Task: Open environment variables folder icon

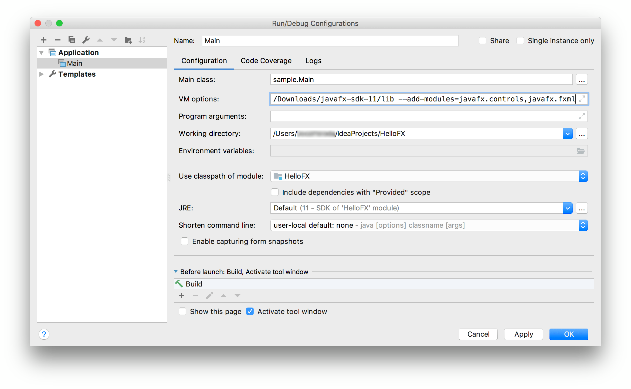Action: [581, 151]
